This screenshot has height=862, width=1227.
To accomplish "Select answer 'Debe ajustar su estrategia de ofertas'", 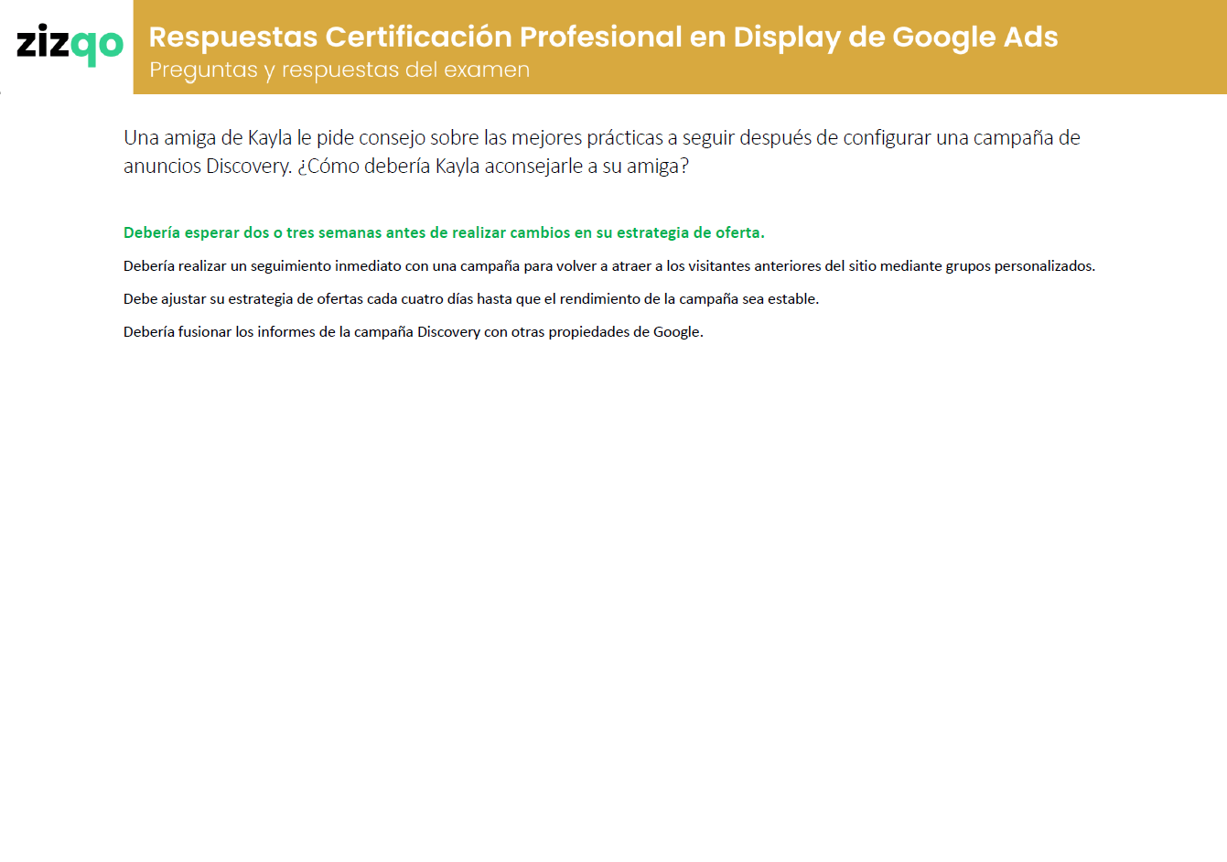I will click(471, 299).
